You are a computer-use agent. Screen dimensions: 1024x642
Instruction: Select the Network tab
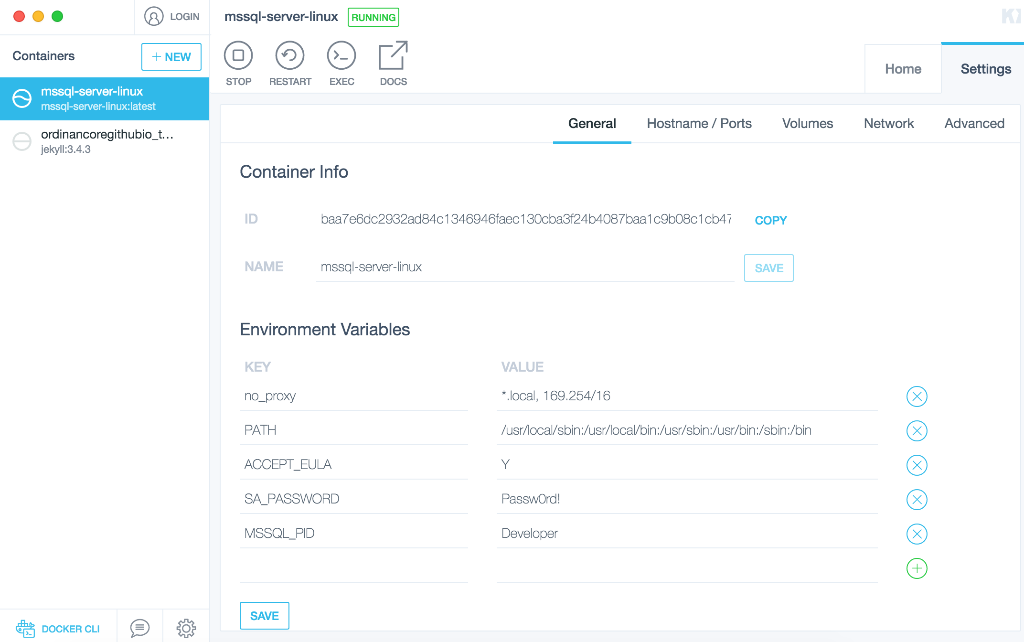pos(889,124)
